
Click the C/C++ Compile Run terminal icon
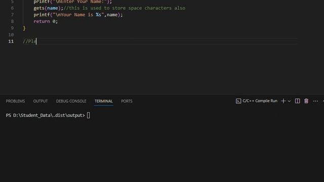pyautogui.click(x=238, y=101)
